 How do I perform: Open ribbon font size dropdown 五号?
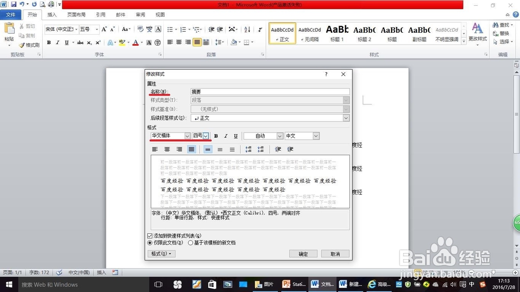[97, 30]
